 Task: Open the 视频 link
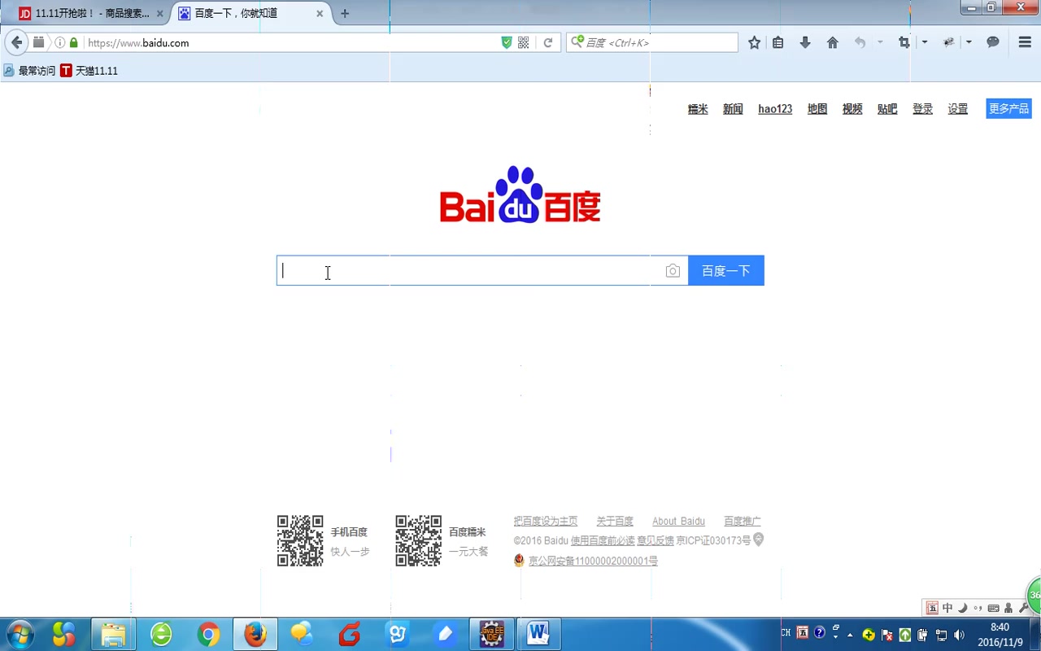(852, 109)
